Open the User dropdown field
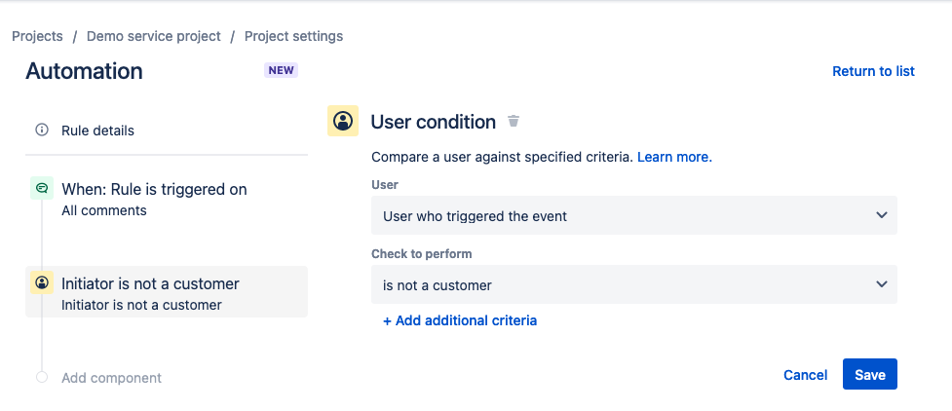Image resolution: width=952 pixels, height=411 pixels. tap(633, 215)
